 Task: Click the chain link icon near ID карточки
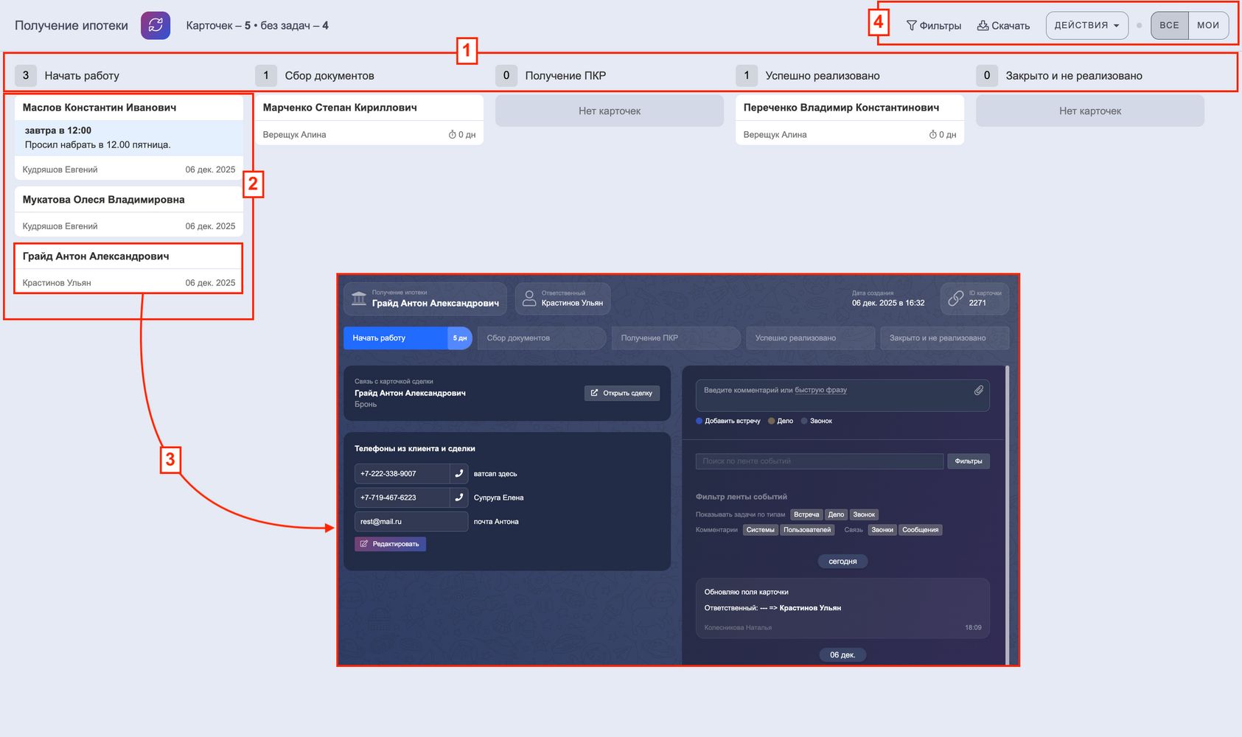click(x=955, y=298)
